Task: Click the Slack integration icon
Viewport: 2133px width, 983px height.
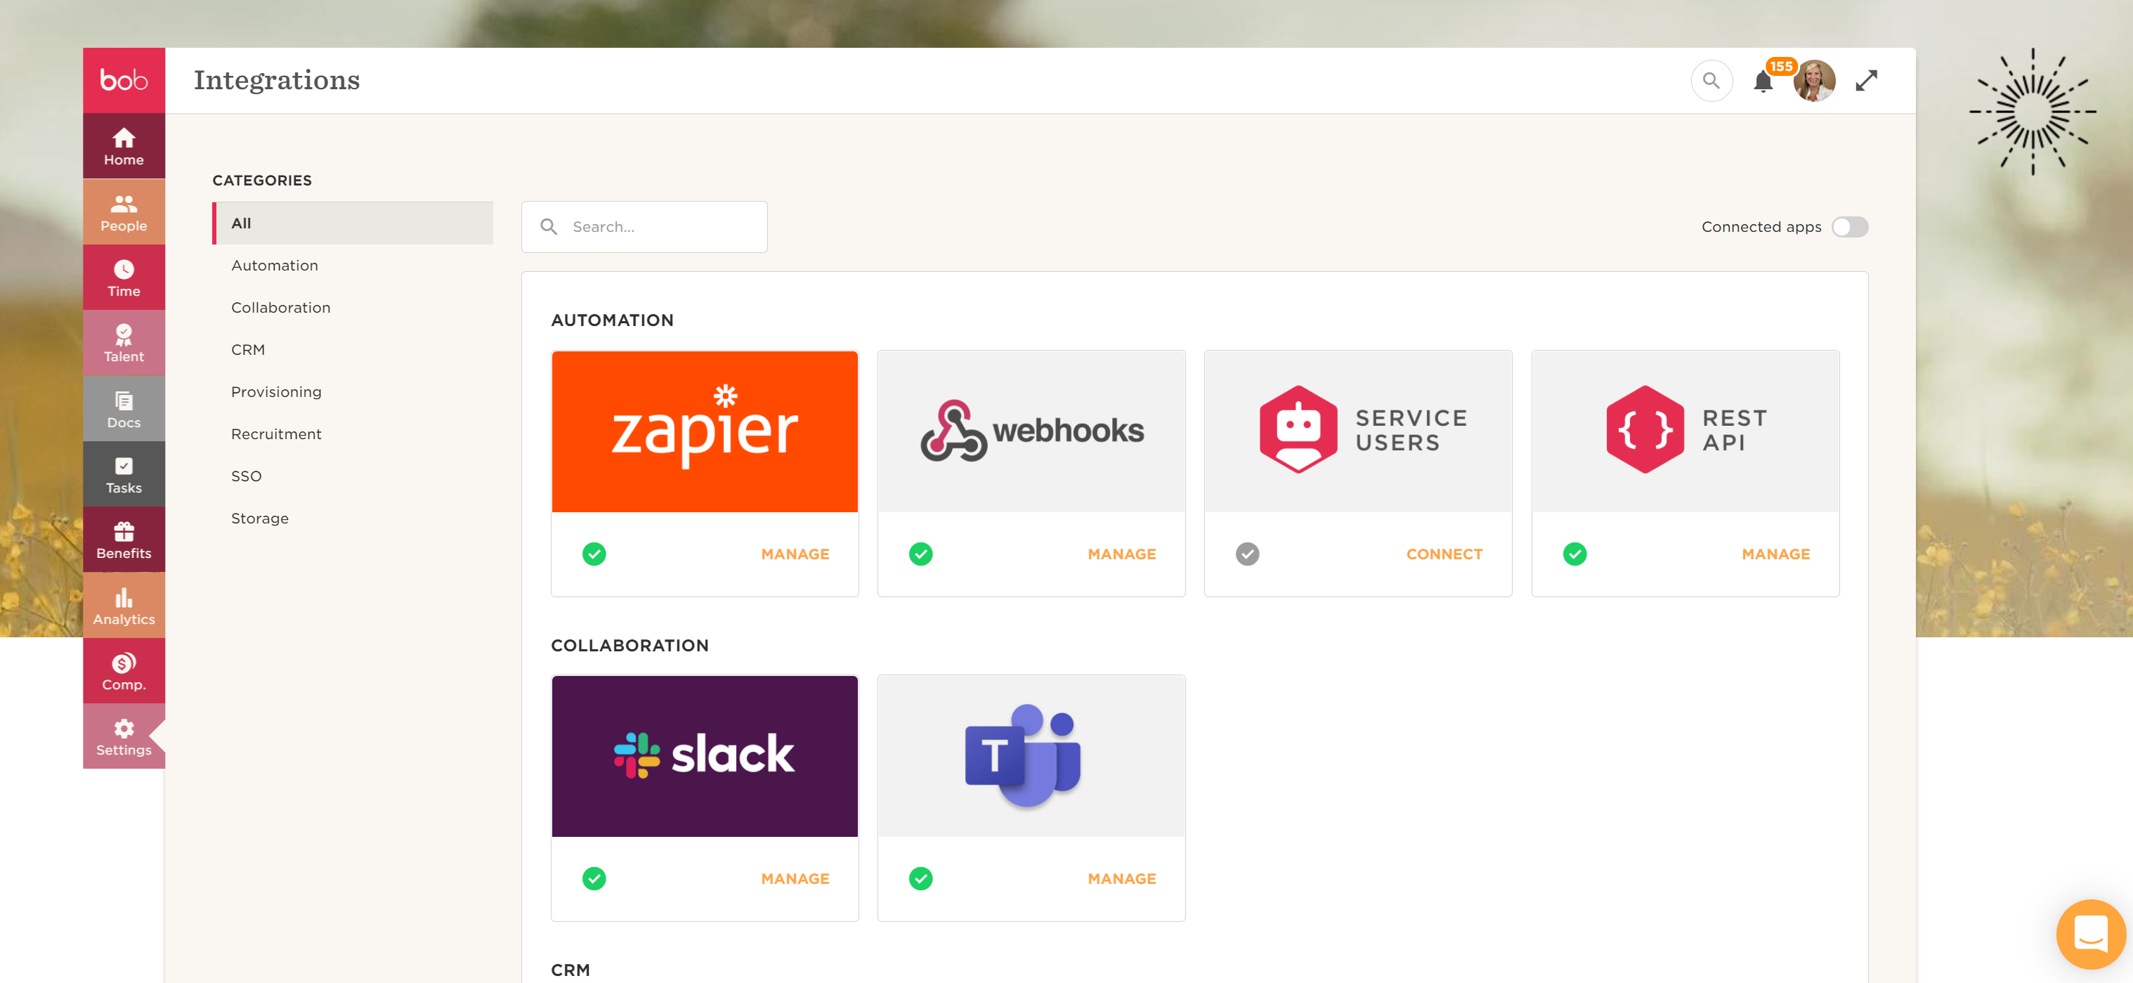Action: pos(705,756)
